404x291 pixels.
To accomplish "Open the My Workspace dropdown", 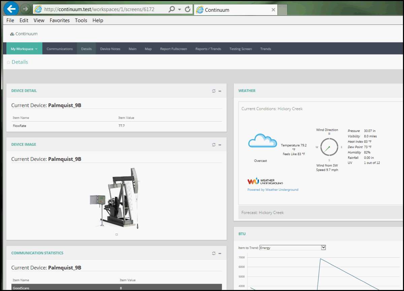I will coord(24,49).
